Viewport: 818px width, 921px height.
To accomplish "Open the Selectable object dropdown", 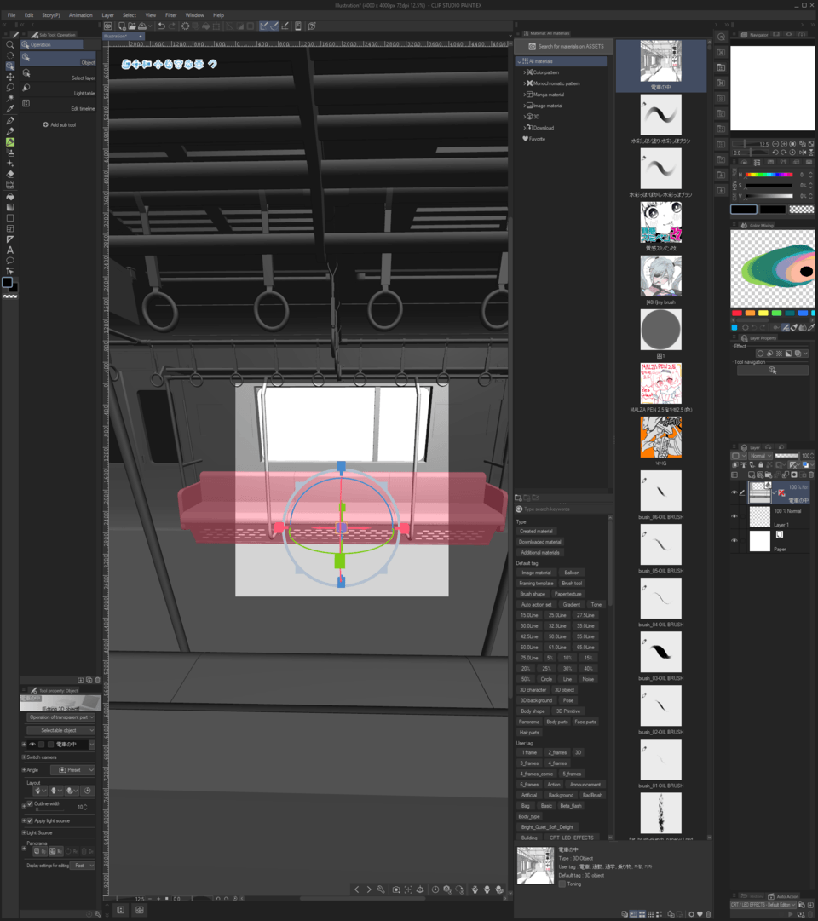I will coord(60,730).
